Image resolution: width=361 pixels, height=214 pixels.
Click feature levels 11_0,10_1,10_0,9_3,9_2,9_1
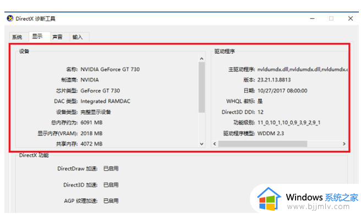tap(289, 122)
